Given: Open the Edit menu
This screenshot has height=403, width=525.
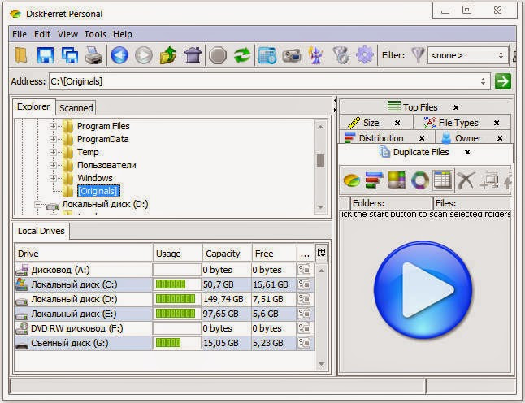Looking at the screenshot, I should (x=42, y=34).
